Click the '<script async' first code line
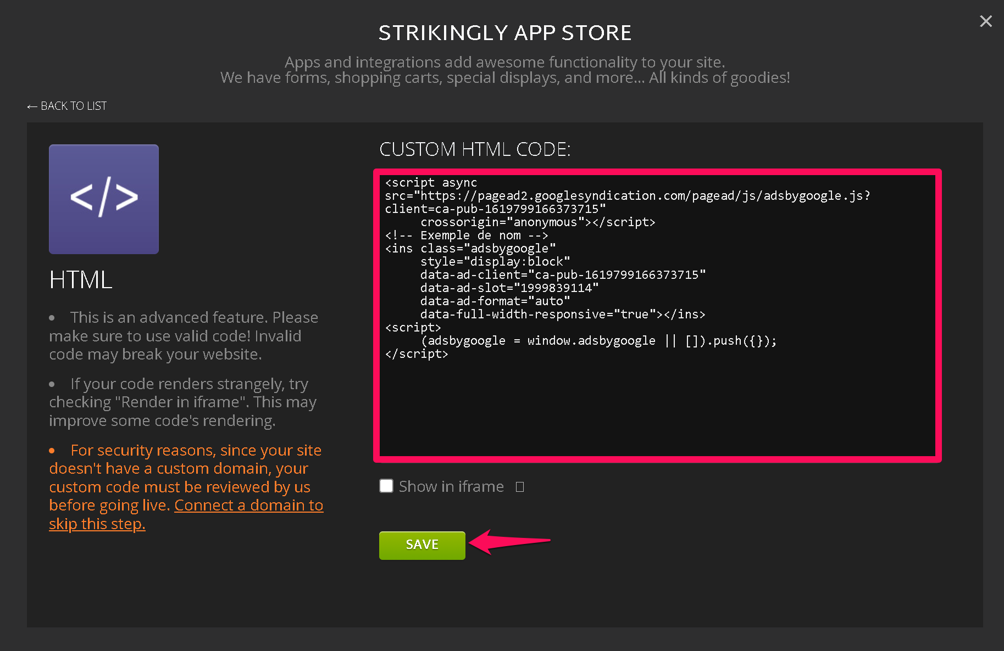This screenshot has width=1004, height=651. point(431,182)
